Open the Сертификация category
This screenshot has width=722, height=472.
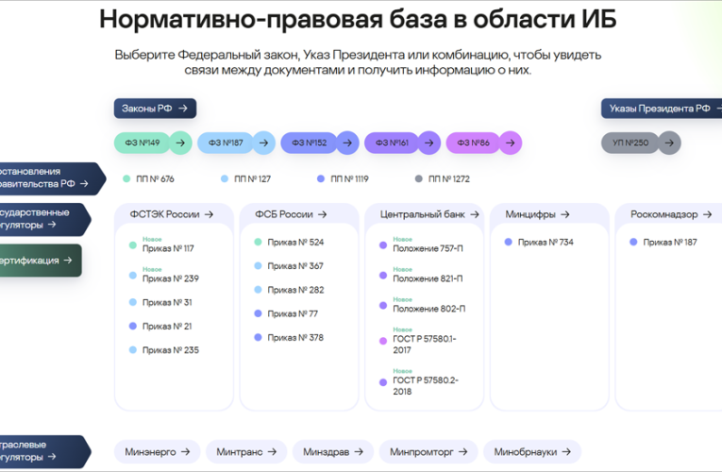[x=39, y=261]
